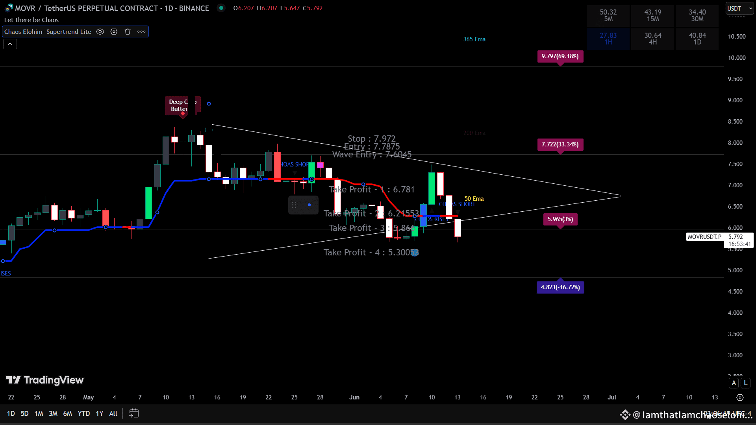Click the MOVR / TetherUS symbol title
Viewport: 756px width, 425px height.
pos(112,8)
